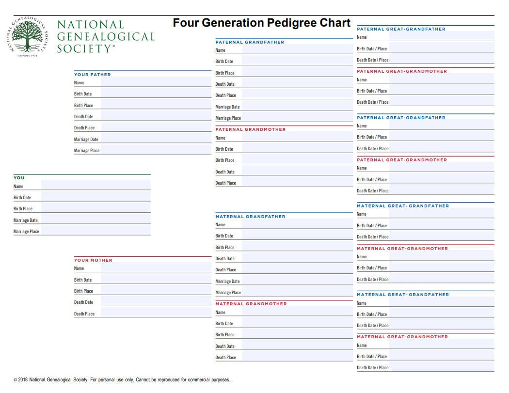Click Maternal Grandfather's Death Place field

(x=297, y=269)
